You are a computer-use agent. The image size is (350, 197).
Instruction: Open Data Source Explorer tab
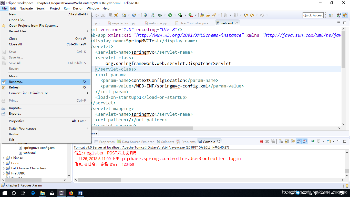coord(136,142)
